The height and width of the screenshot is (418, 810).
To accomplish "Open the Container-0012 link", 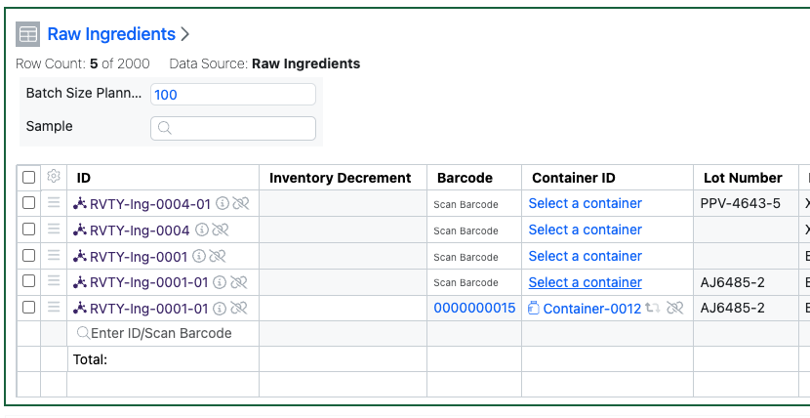I will click(x=592, y=309).
